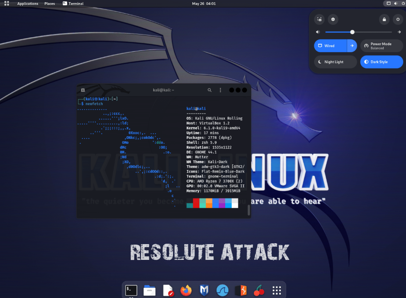Open Settings gear in quick settings
This screenshot has width=406, height=298.
click(333, 19)
